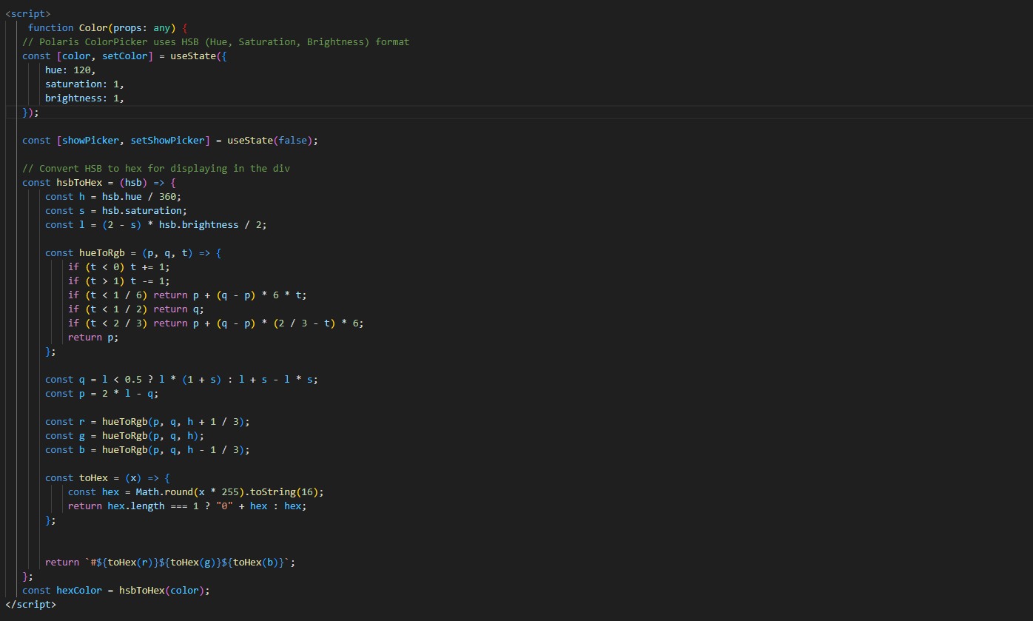Click the setColor identifier
The height and width of the screenshot is (621, 1033).
point(125,56)
